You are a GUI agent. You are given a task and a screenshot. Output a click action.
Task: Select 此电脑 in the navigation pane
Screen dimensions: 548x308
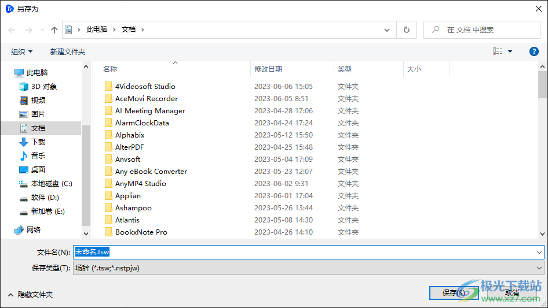tap(31, 73)
